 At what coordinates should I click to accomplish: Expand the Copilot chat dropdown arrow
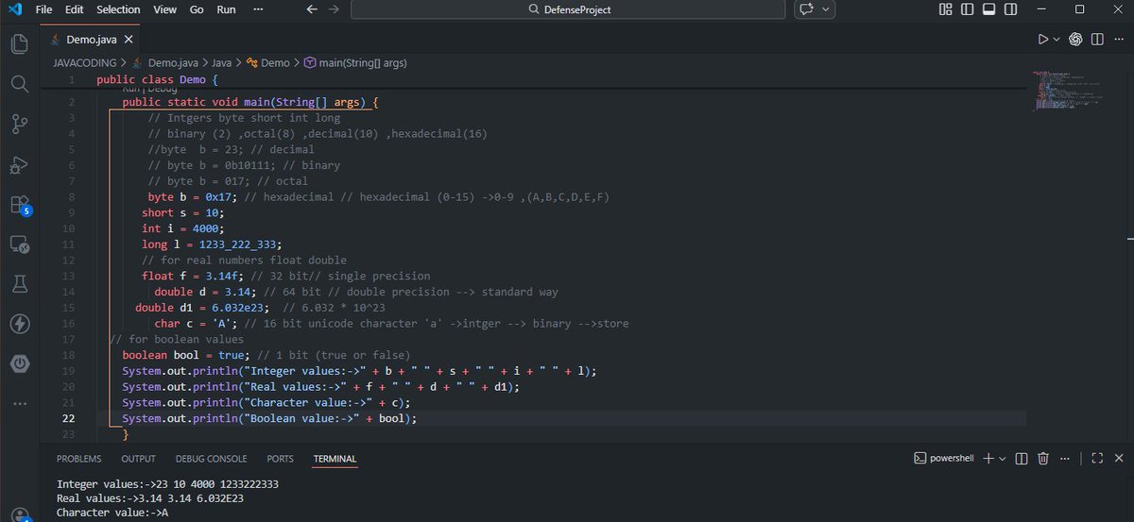pos(826,9)
